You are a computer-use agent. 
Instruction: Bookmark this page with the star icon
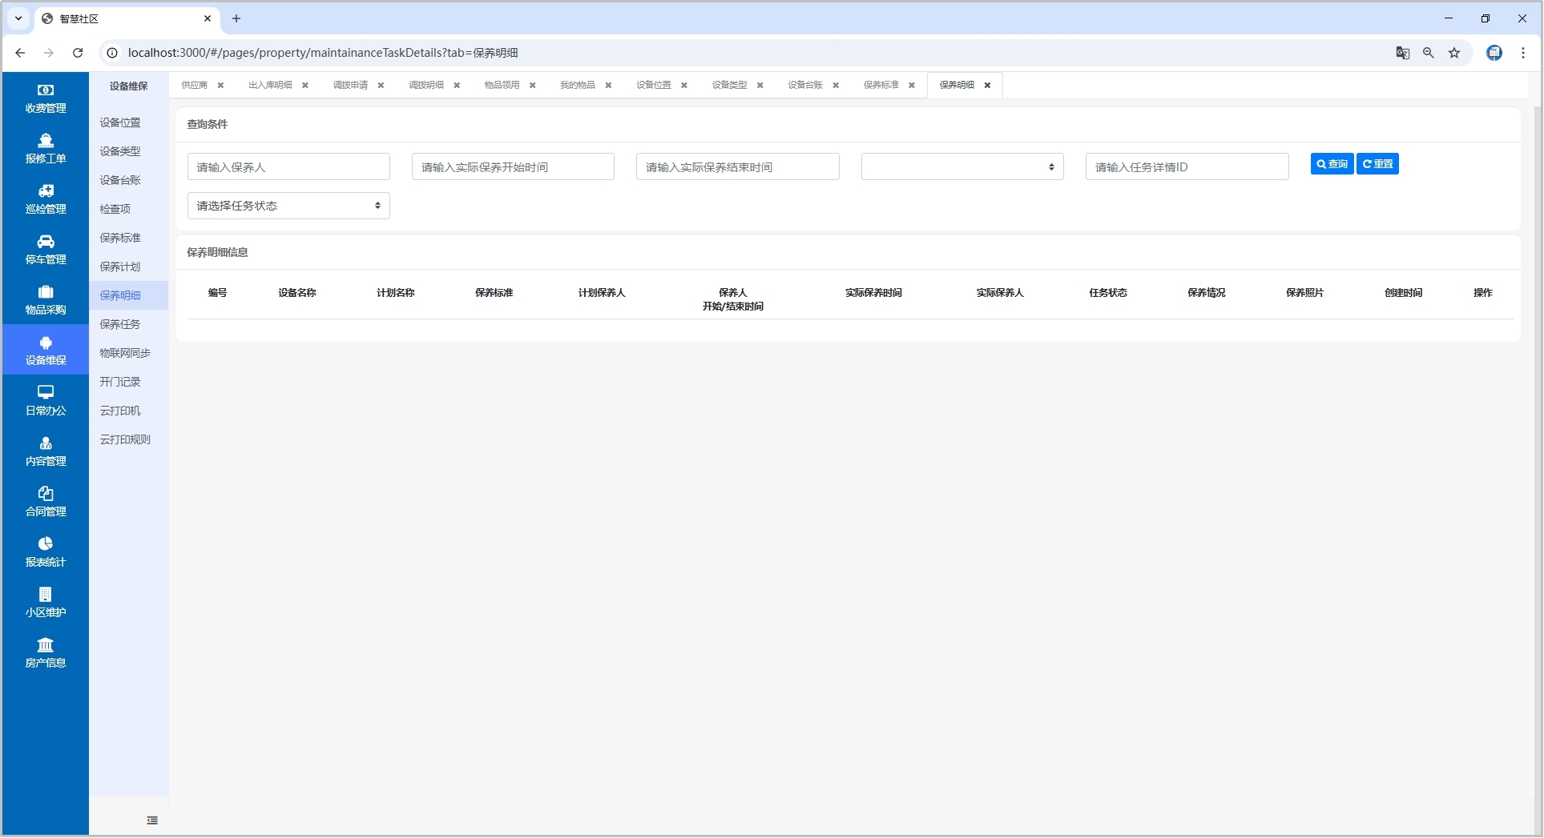click(x=1454, y=53)
